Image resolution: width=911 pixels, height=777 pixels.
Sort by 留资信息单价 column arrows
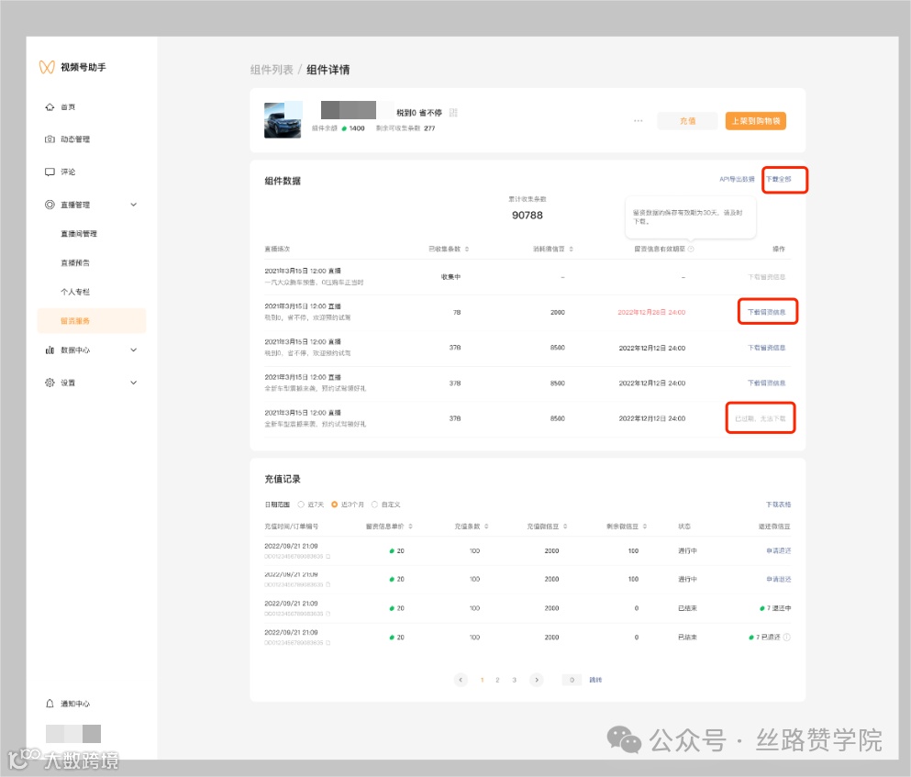click(x=410, y=527)
